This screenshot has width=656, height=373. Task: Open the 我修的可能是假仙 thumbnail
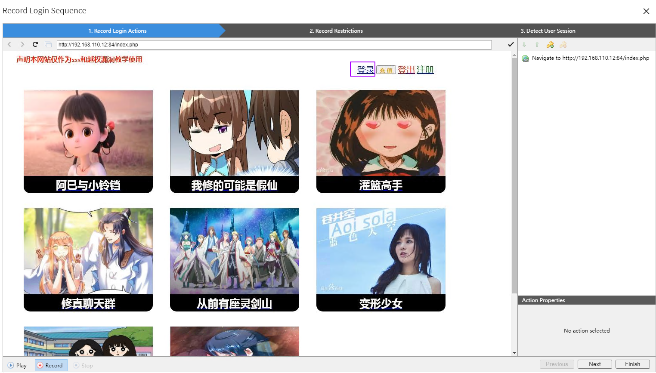coord(235,133)
